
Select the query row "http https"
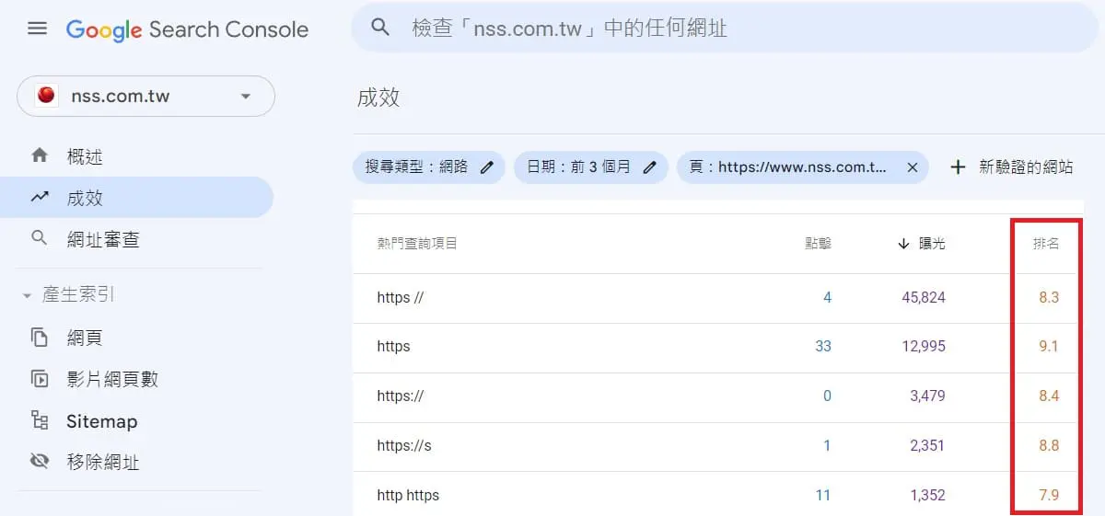pyautogui.click(x=718, y=495)
